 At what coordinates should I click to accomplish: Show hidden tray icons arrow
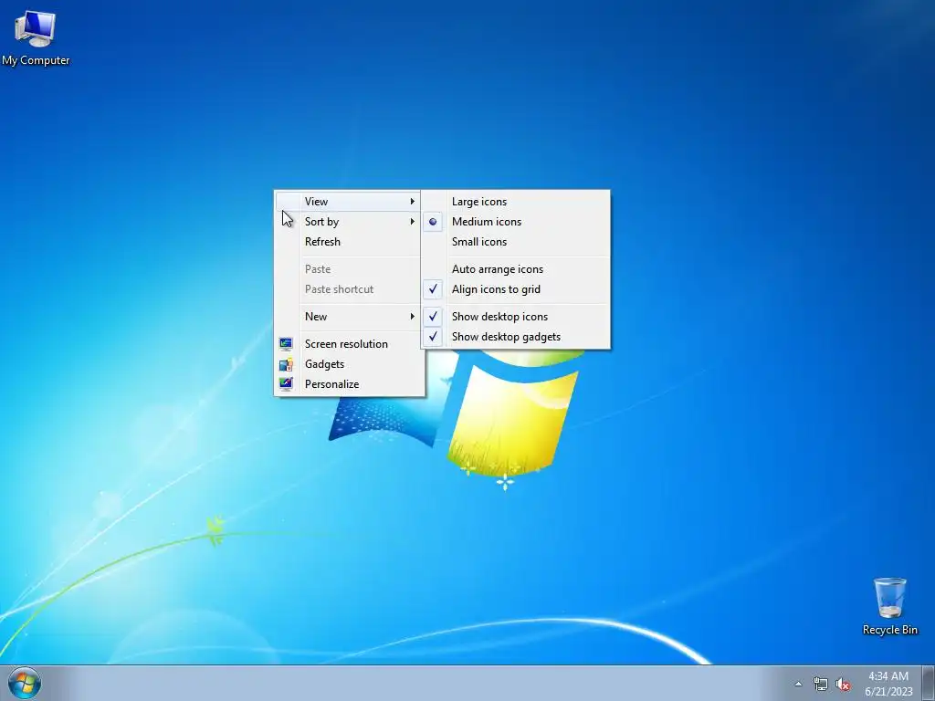pyautogui.click(x=798, y=684)
